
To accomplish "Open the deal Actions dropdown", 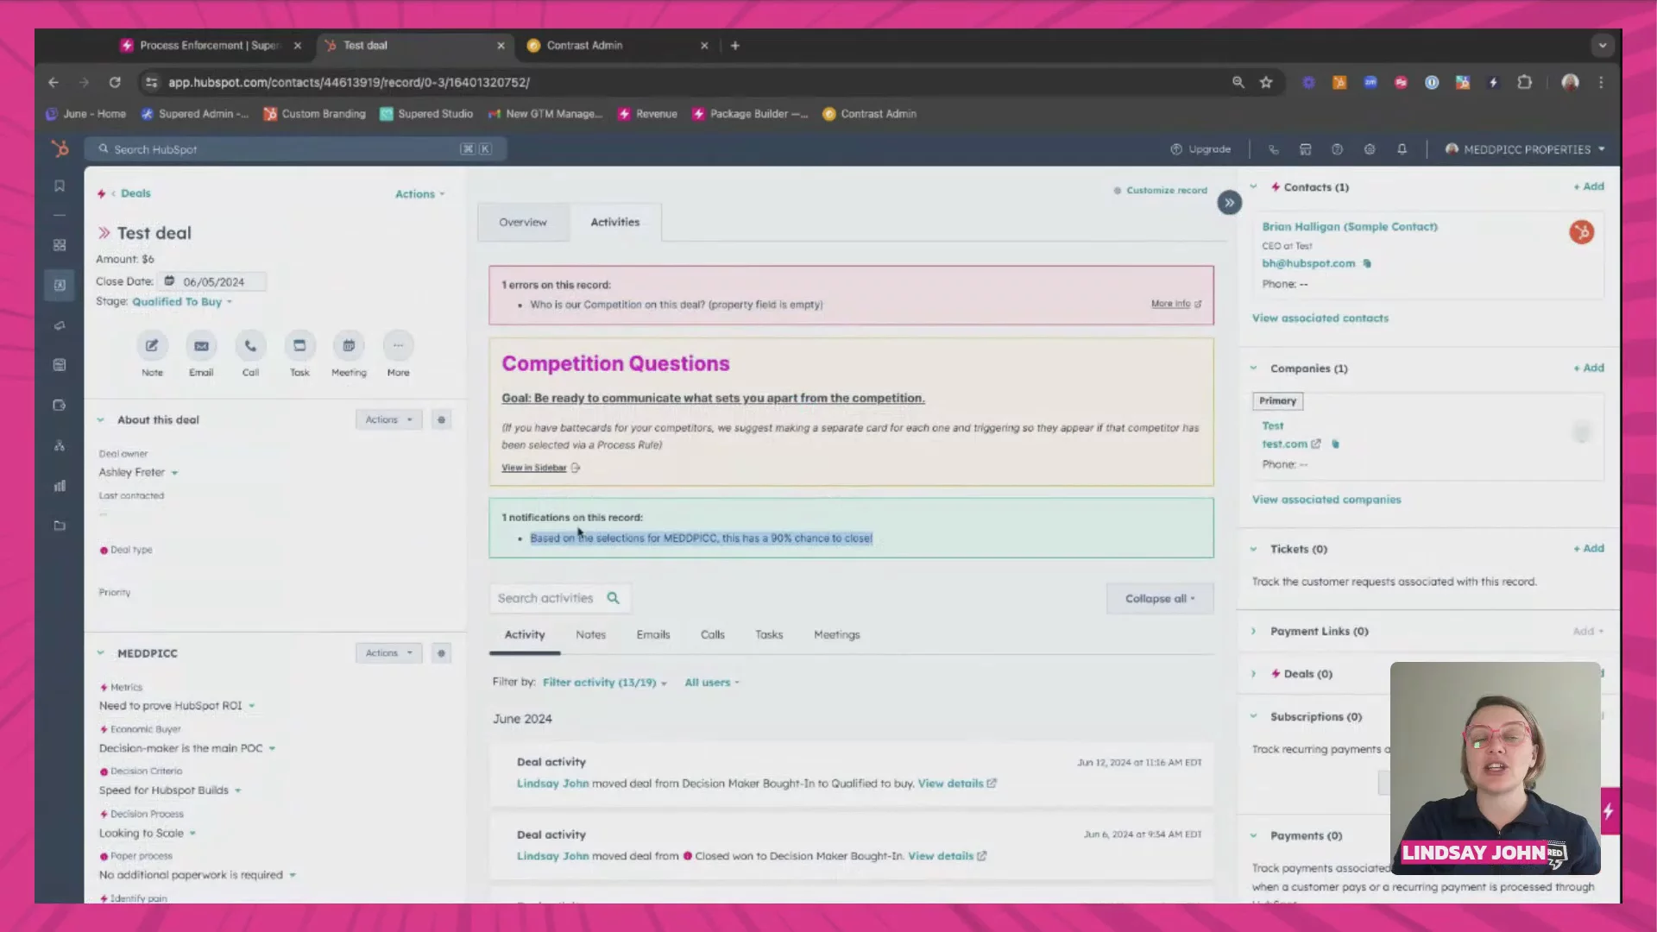I will 420,194.
